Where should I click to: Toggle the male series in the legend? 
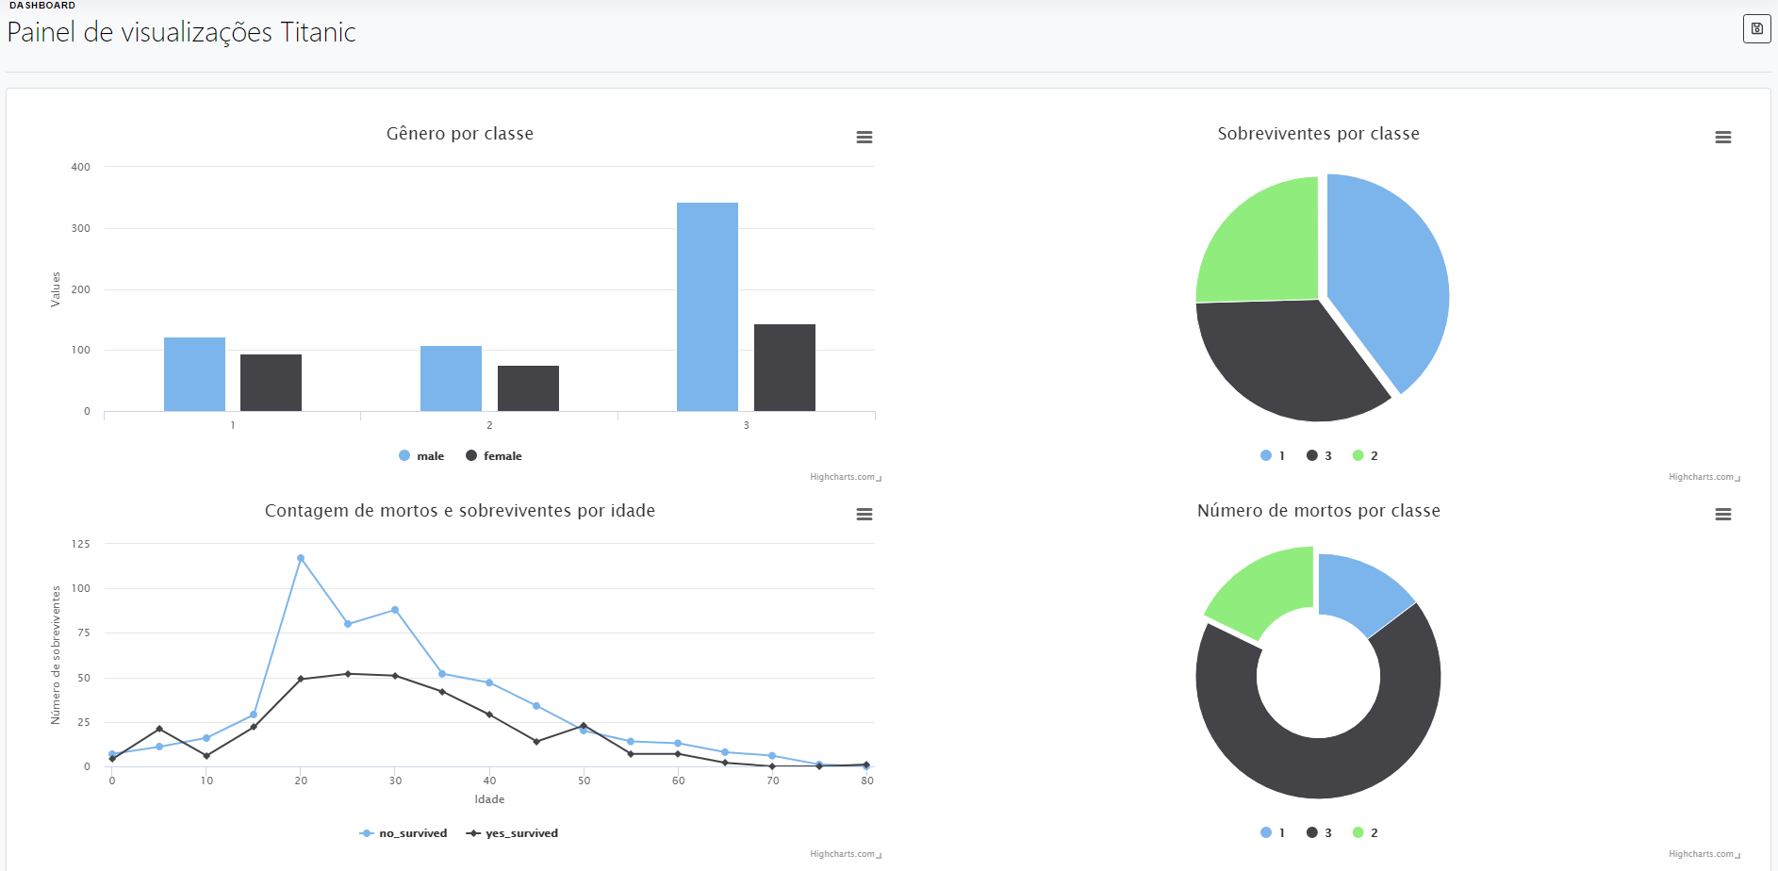421,456
